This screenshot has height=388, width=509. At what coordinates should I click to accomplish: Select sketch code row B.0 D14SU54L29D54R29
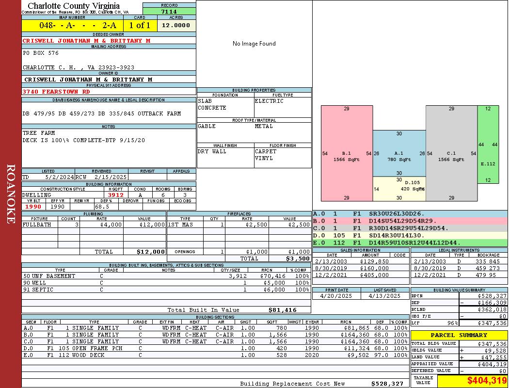(410, 221)
